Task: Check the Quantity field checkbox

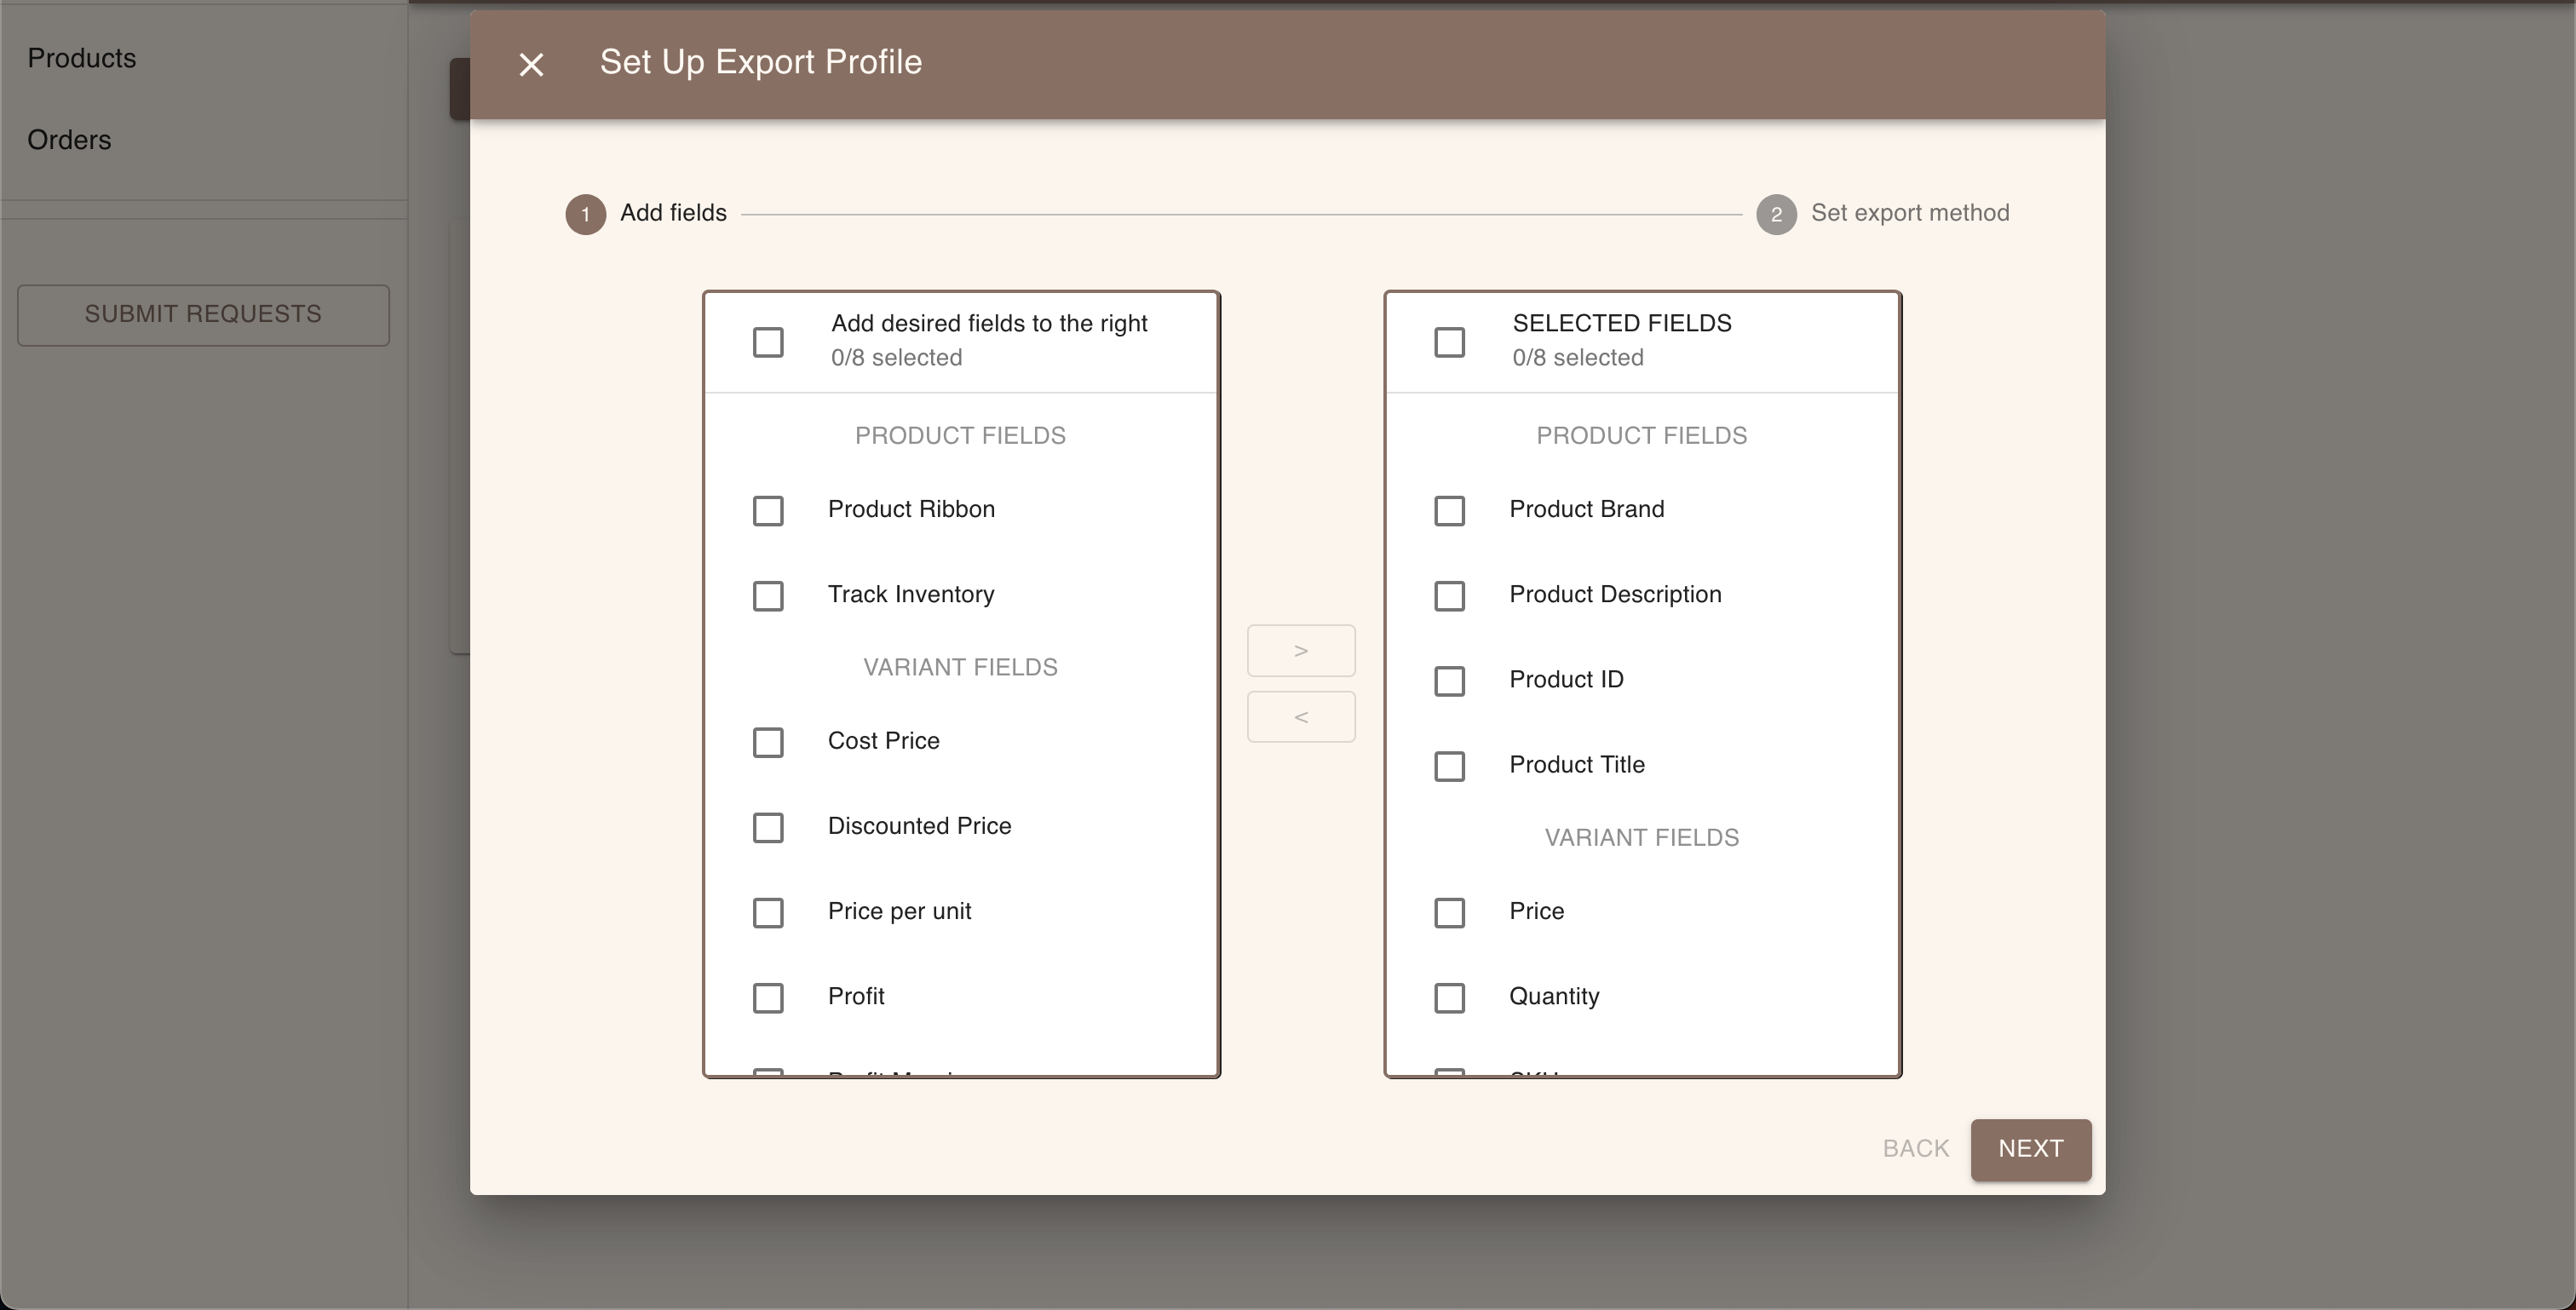Action: [x=1449, y=997]
